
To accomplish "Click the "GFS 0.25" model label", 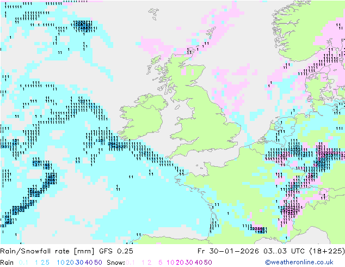I will click(x=116, y=251).
